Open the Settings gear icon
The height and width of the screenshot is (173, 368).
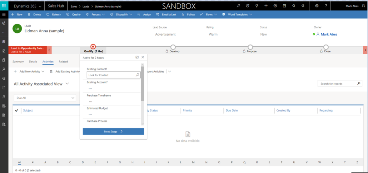317,6
